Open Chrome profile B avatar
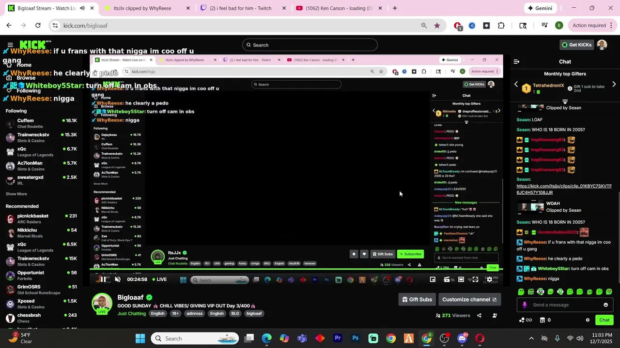The width and height of the screenshot is (620, 348). pyautogui.click(x=559, y=26)
